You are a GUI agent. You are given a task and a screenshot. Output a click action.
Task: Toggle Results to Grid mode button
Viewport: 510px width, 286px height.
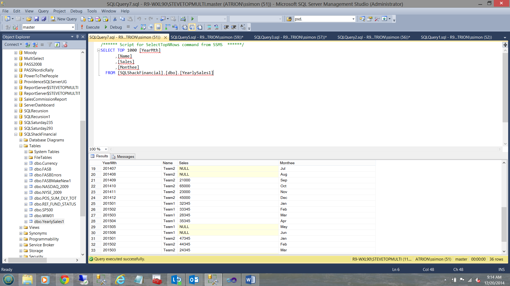[x=192, y=27]
